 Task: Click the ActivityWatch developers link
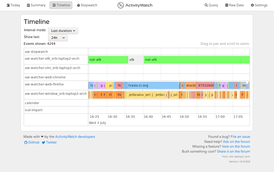(x=75, y=136)
